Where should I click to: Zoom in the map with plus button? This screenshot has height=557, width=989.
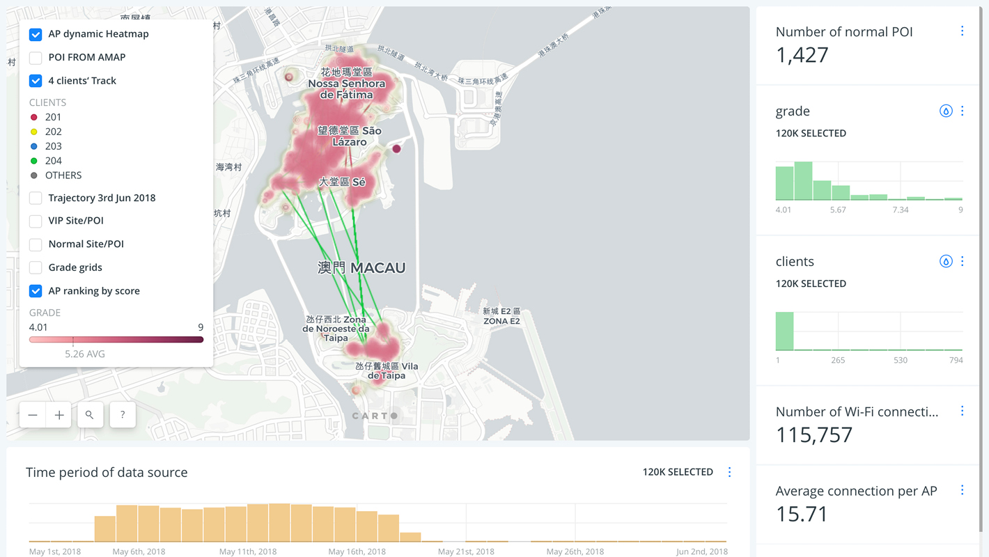click(x=59, y=415)
